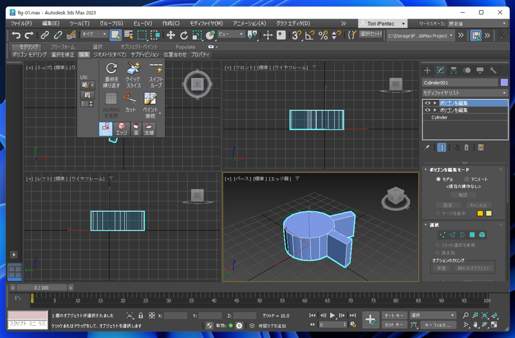Open the Hierarchy tab in command panel

pyautogui.click(x=454, y=70)
